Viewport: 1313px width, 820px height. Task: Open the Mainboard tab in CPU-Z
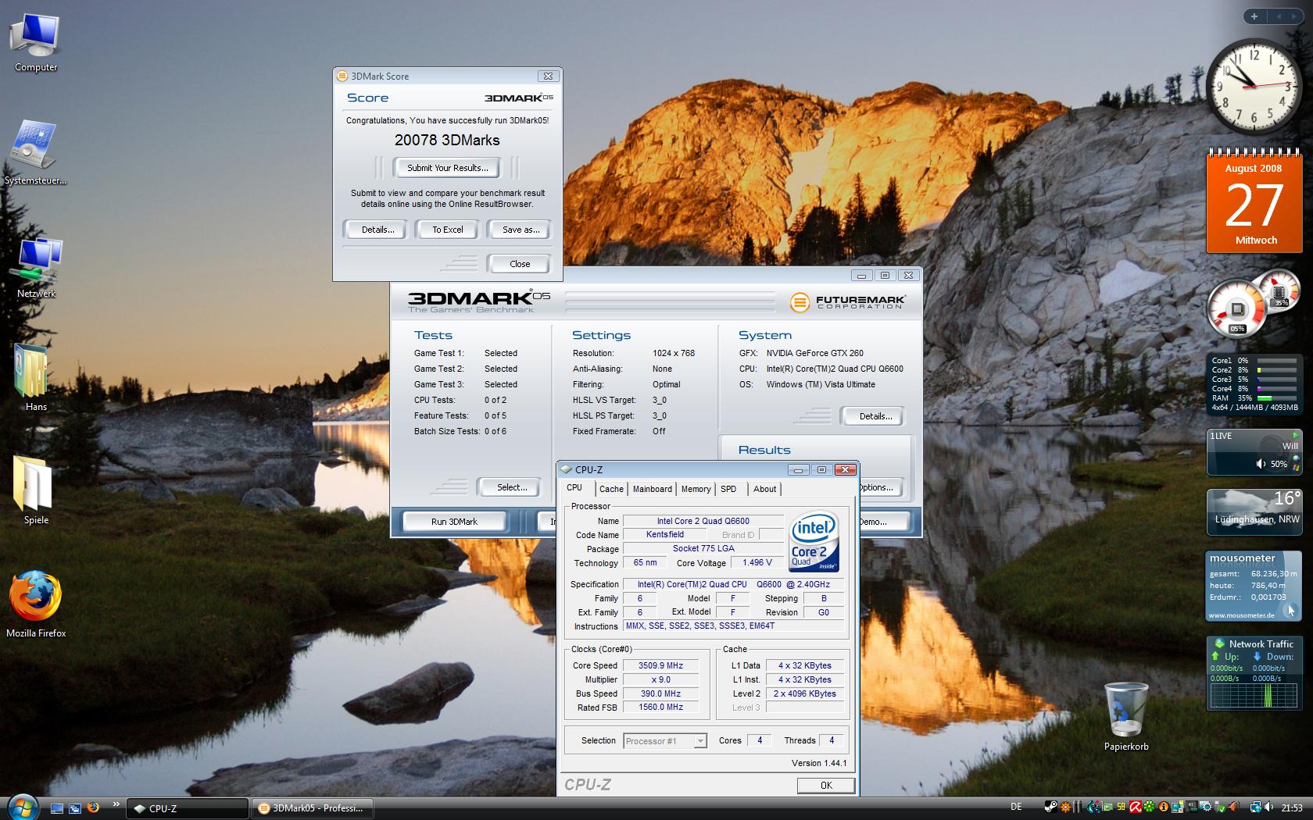[652, 489]
